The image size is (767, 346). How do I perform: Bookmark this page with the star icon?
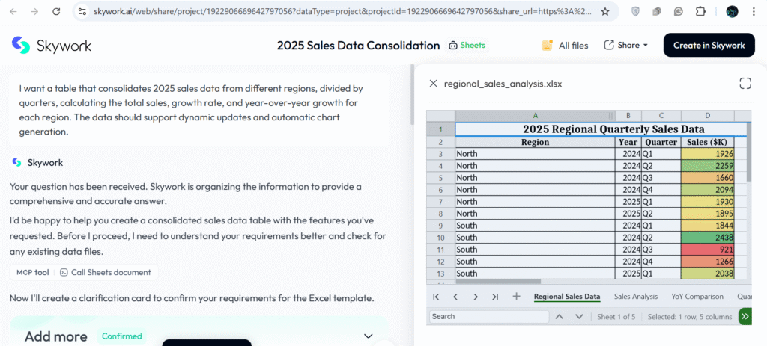(605, 12)
